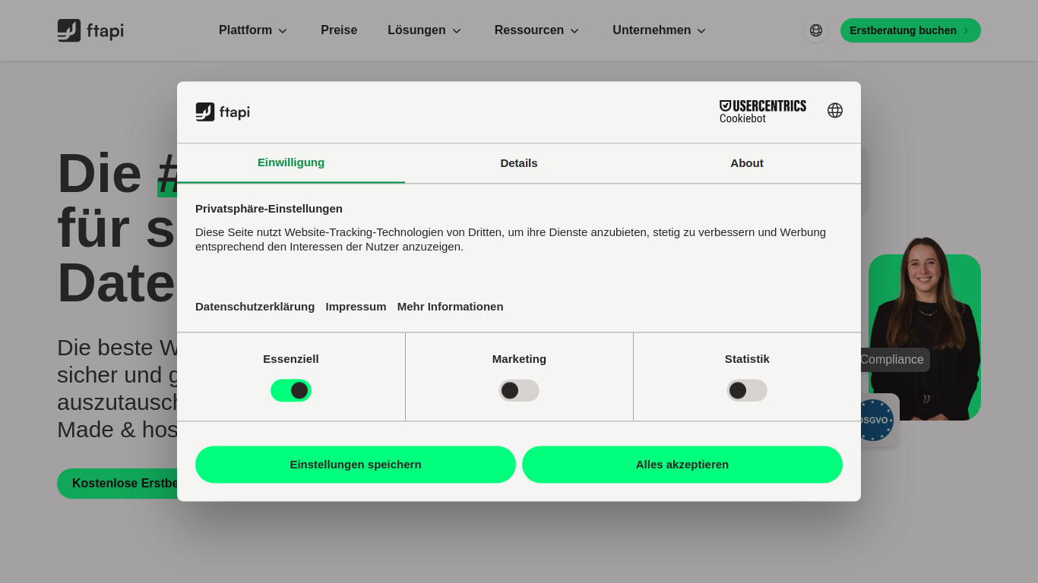The width and height of the screenshot is (1038, 583).
Task: Switch to the About tab
Action: coord(747,163)
